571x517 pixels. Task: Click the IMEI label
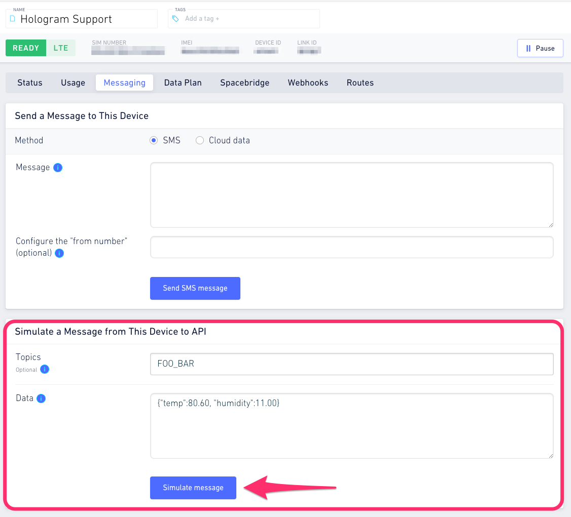click(187, 43)
